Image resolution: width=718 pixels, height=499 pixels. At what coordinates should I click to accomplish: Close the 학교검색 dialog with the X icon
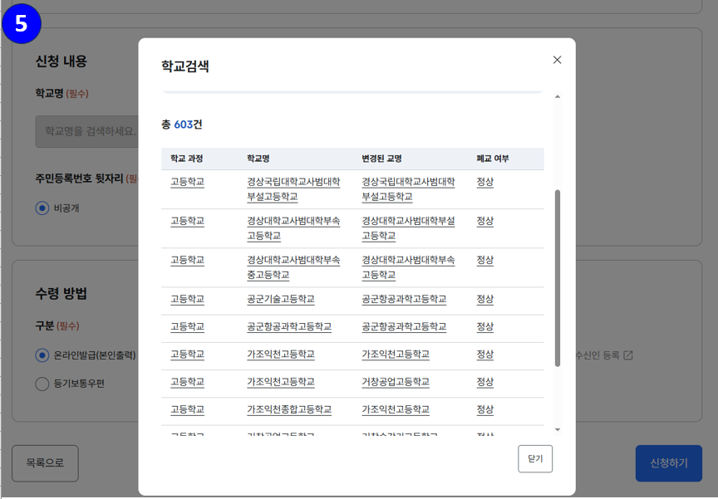pyautogui.click(x=557, y=60)
